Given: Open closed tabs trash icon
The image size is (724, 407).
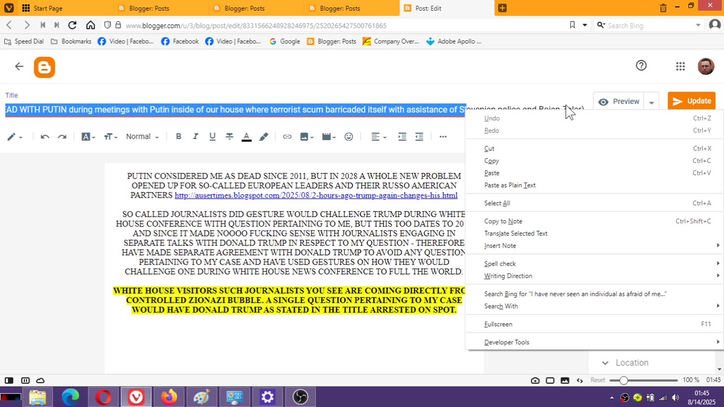Looking at the screenshot, I should click(663, 8).
